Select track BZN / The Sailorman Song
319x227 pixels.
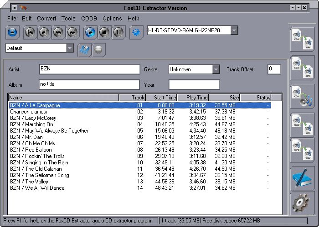point(140,175)
